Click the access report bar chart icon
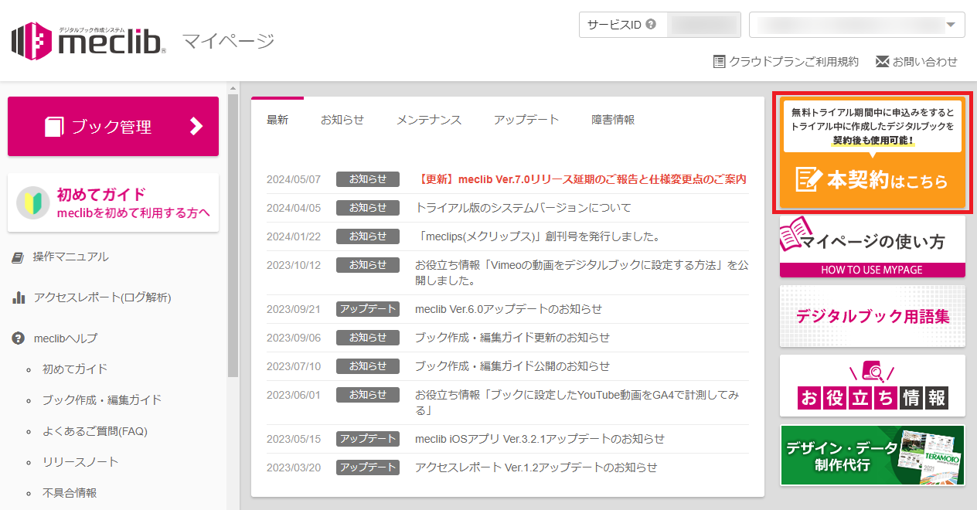 click(19, 297)
